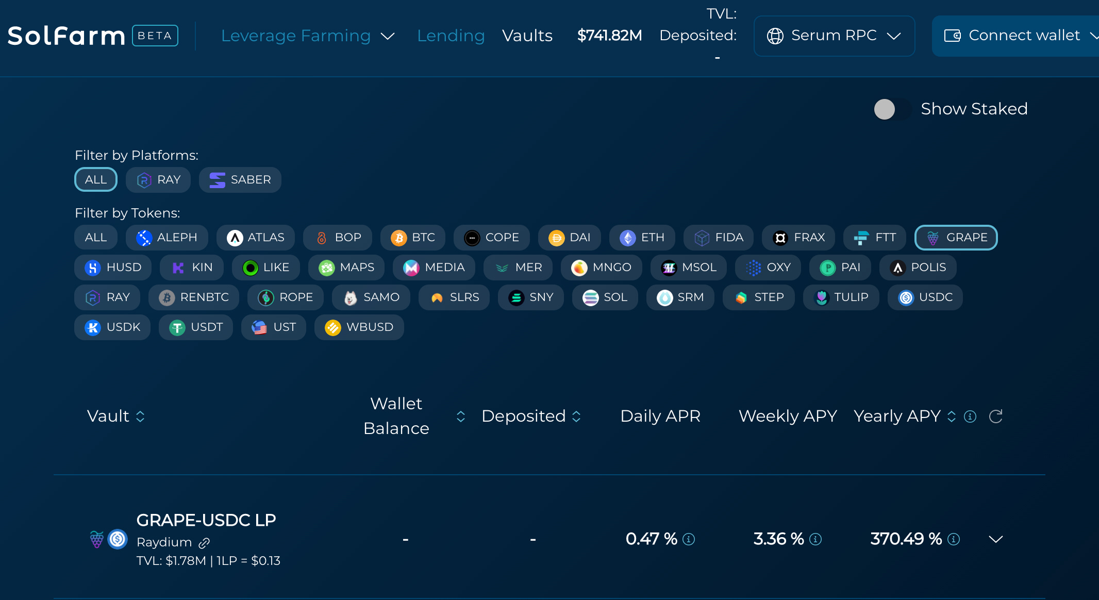Toggle the Show Staked switch
The height and width of the screenshot is (600, 1099).
coord(892,109)
